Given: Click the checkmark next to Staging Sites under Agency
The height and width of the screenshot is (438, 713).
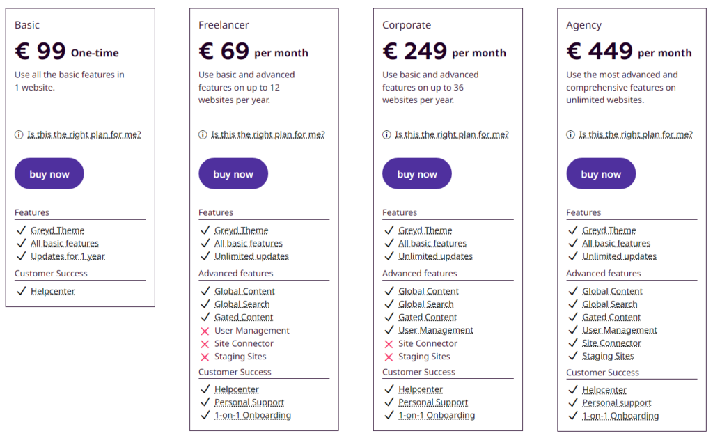Looking at the screenshot, I should click(573, 356).
